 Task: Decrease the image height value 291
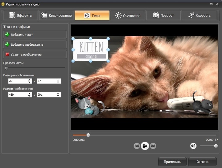point(58,96)
